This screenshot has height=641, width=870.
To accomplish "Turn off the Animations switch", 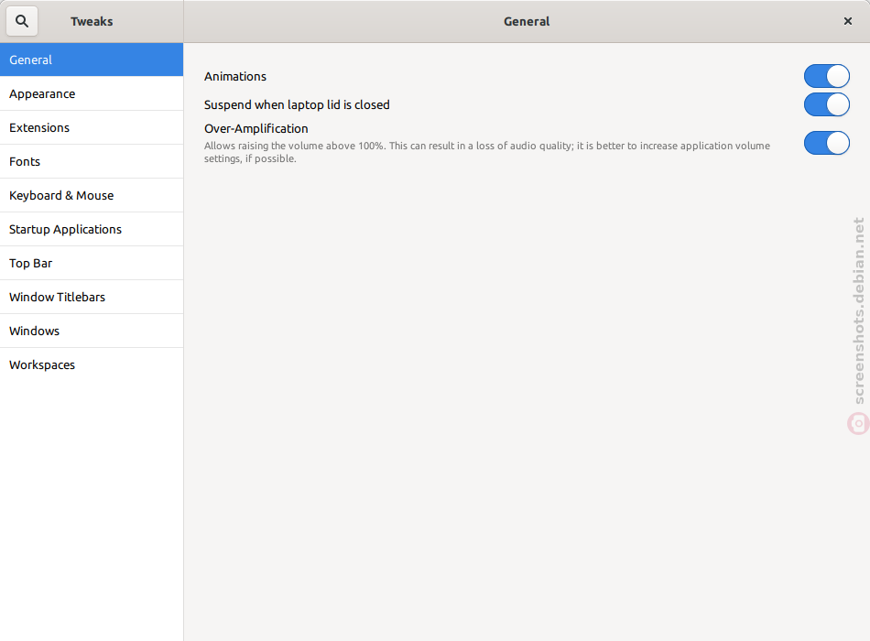I will pyautogui.click(x=826, y=76).
